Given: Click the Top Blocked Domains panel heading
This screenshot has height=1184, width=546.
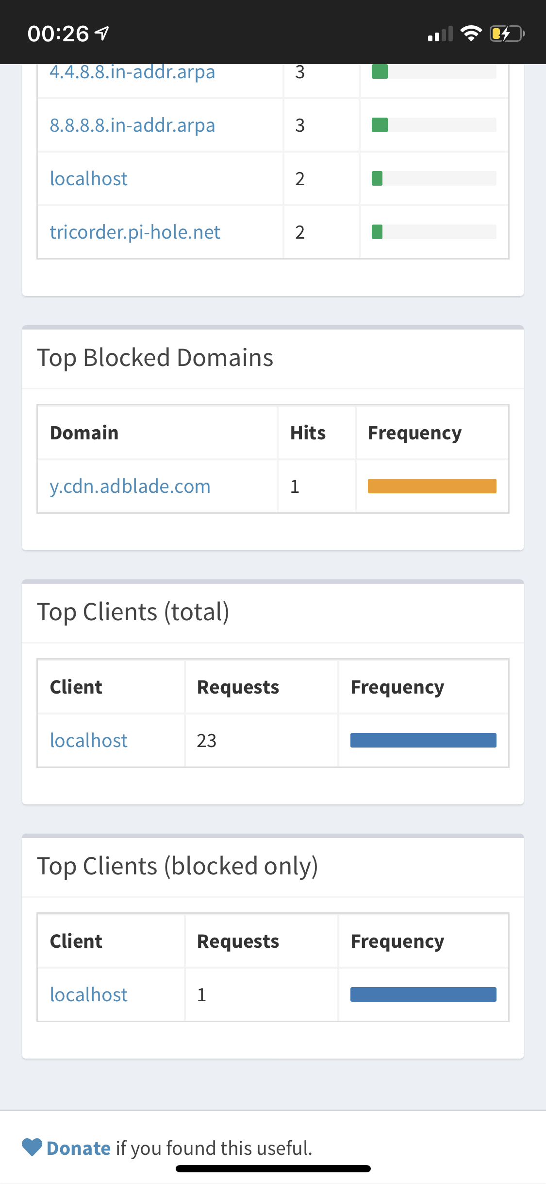Looking at the screenshot, I should tap(155, 358).
